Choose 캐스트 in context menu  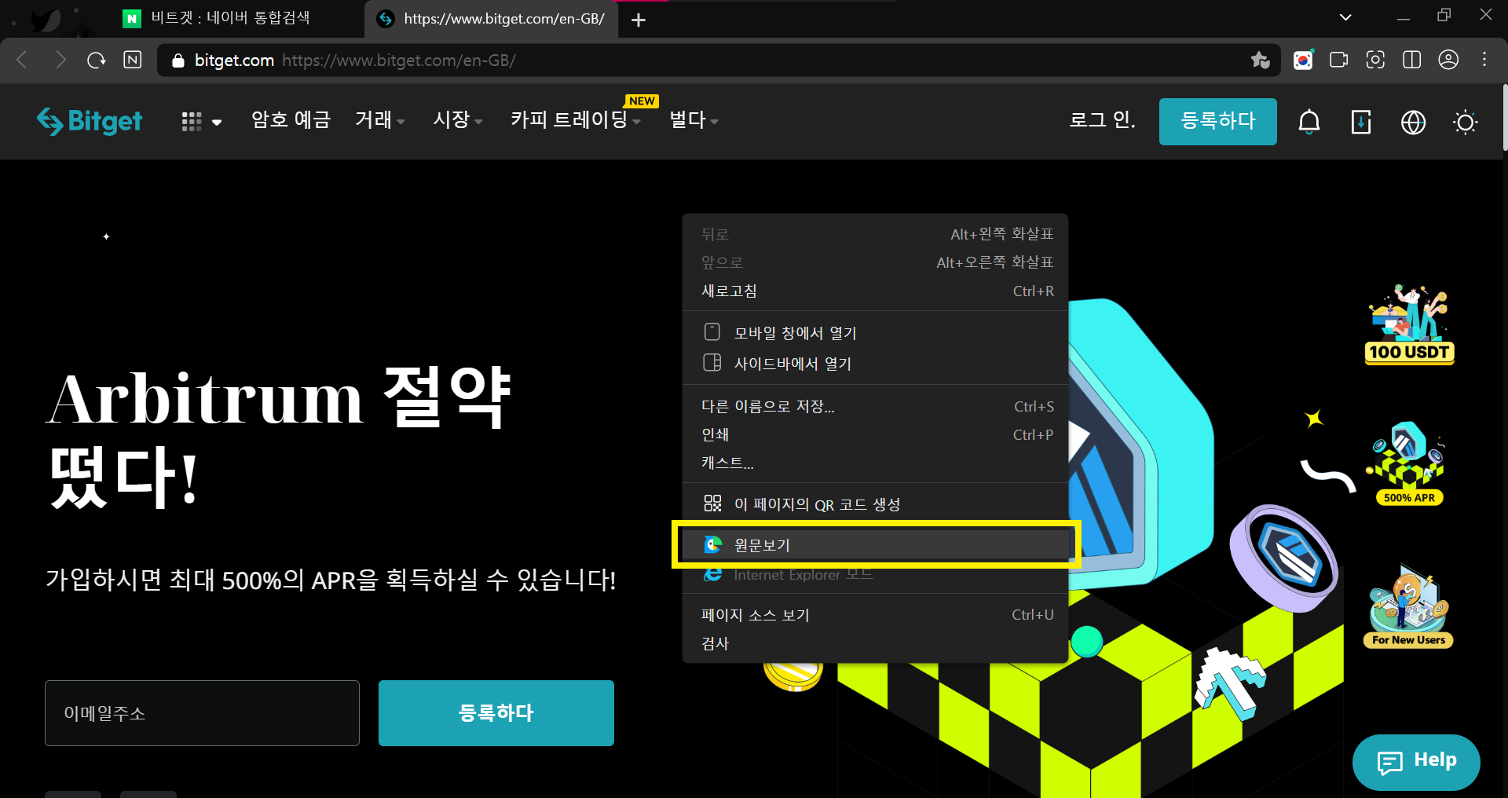coord(876,463)
